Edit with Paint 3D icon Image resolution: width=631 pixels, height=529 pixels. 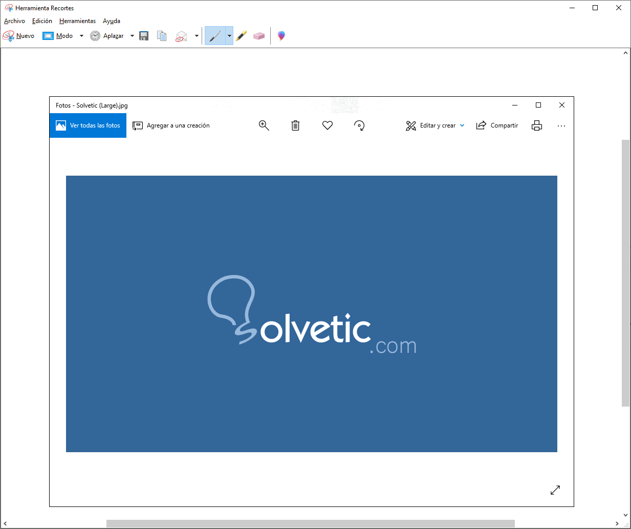coord(281,36)
